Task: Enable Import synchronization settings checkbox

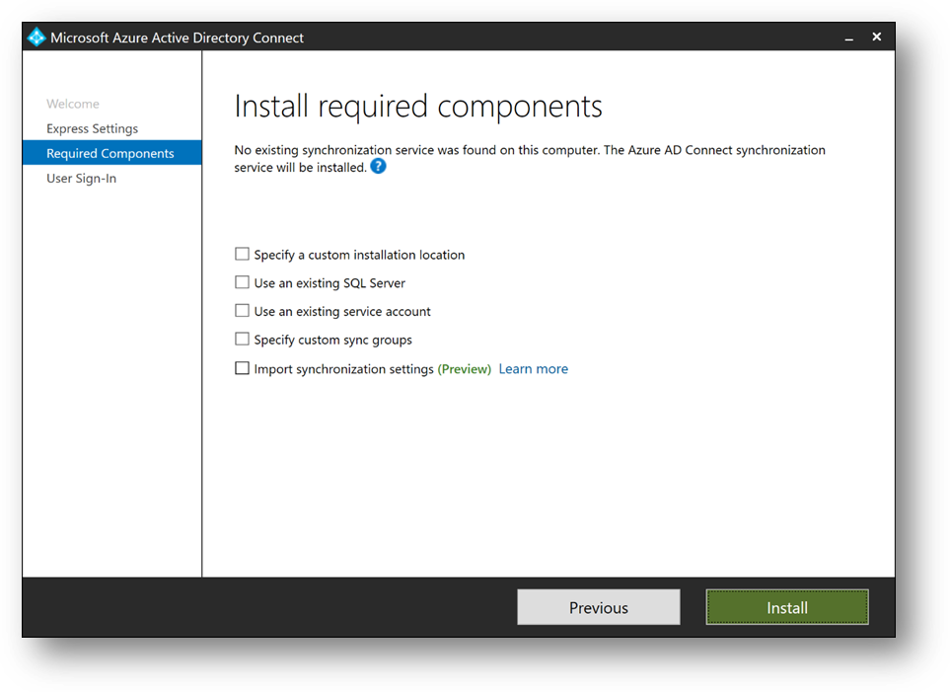Action: (x=242, y=368)
